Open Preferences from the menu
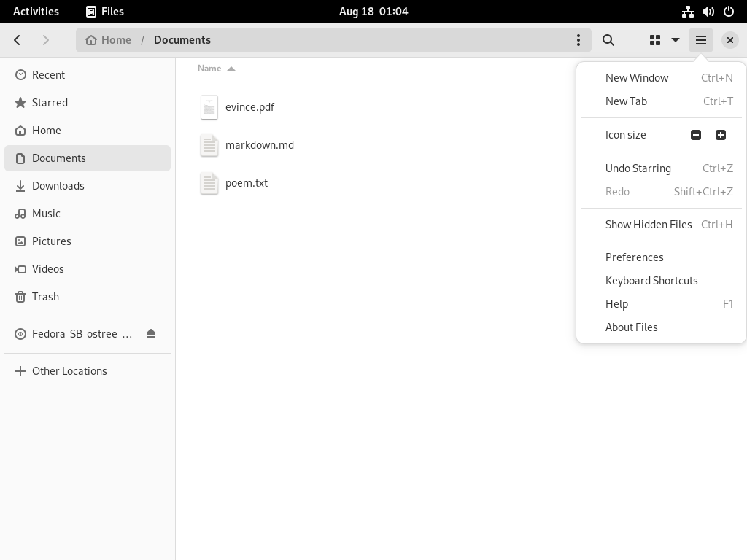The image size is (747, 560). click(661, 257)
